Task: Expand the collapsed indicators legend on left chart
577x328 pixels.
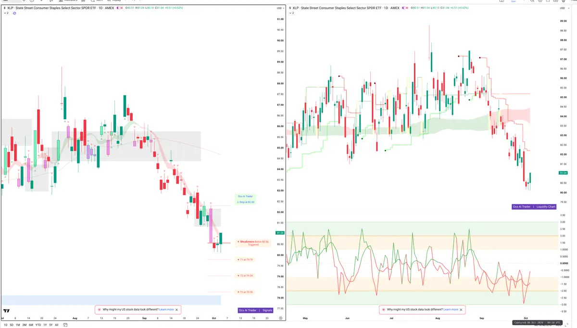Action: [x=6, y=13]
